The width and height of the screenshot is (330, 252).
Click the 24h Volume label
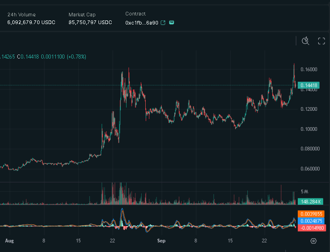coord(21,15)
